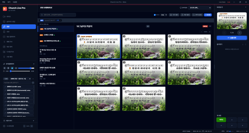This screenshot has width=249, height=133.
Task: Select slide thumbnail number 5
Action: pyautogui.click(x=144, y=73)
